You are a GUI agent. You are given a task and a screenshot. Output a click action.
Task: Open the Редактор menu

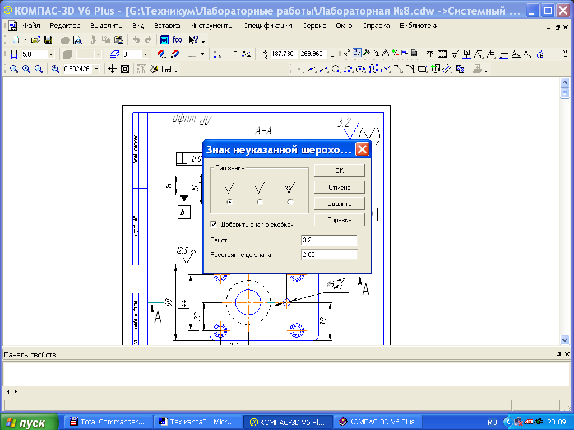pyautogui.click(x=65, y=26)
